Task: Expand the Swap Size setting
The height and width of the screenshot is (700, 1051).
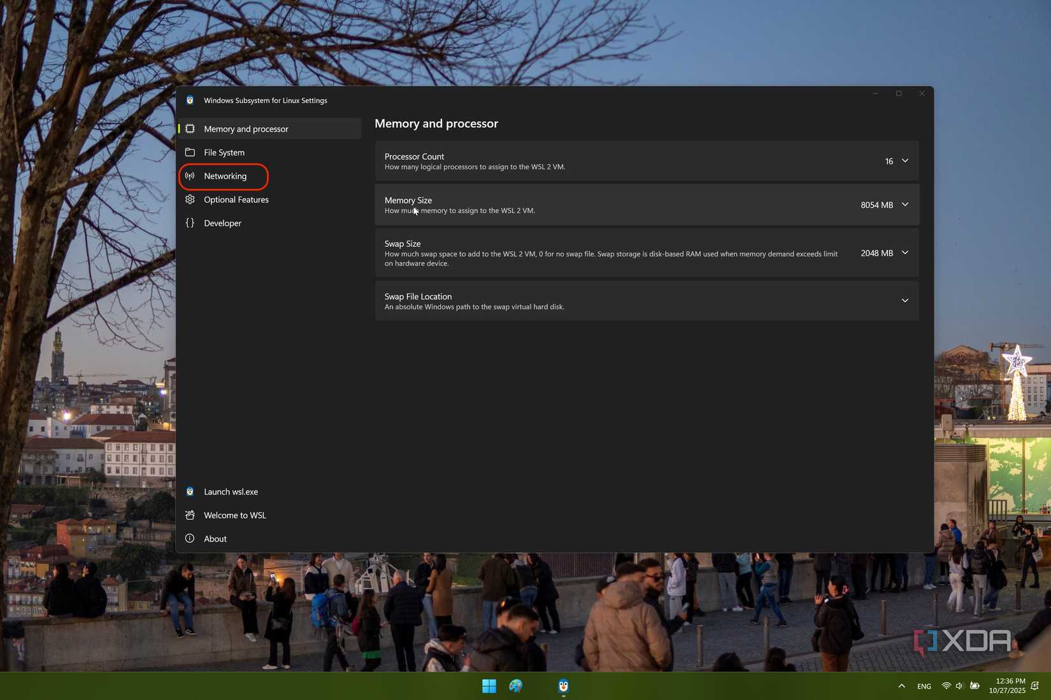Action: pos(904,253)
